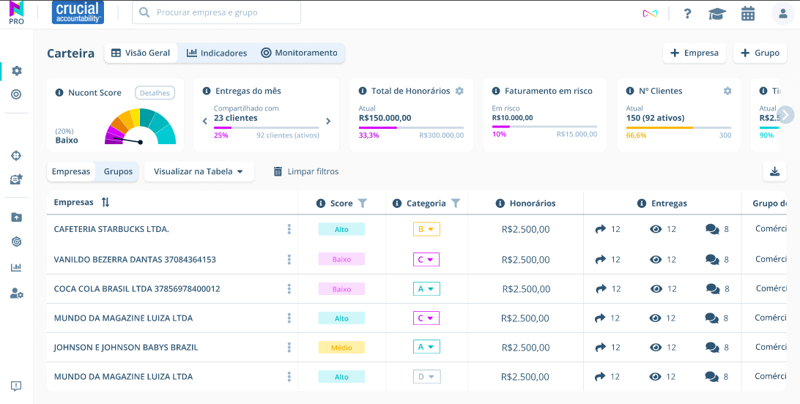The image size is (800, 404).
Task: Click the graduation cap academy icon
Action: 717,14
